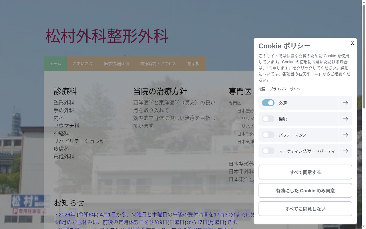Screen dimensions: 366x229
Task: Click the 8月のお盆休み notice line
Action: point(147,222)
